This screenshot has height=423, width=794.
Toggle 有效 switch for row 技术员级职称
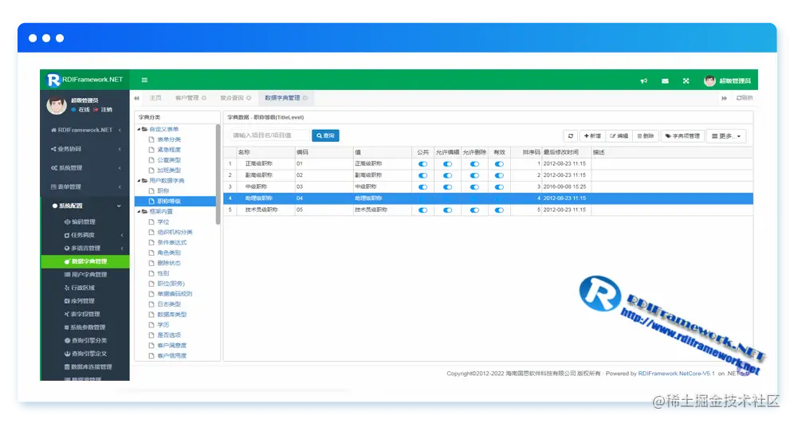tap(499, 210)
